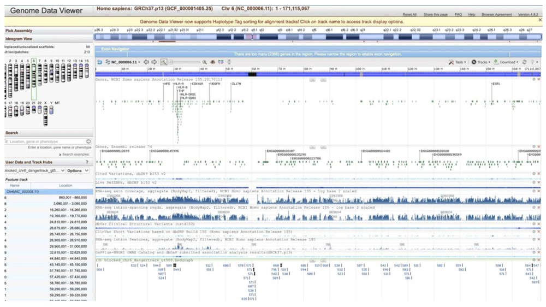Screen dimensions: 546x307
Task: Close the dbVar Clinical Structural Variants track
Action: click(x=539, y=224)
